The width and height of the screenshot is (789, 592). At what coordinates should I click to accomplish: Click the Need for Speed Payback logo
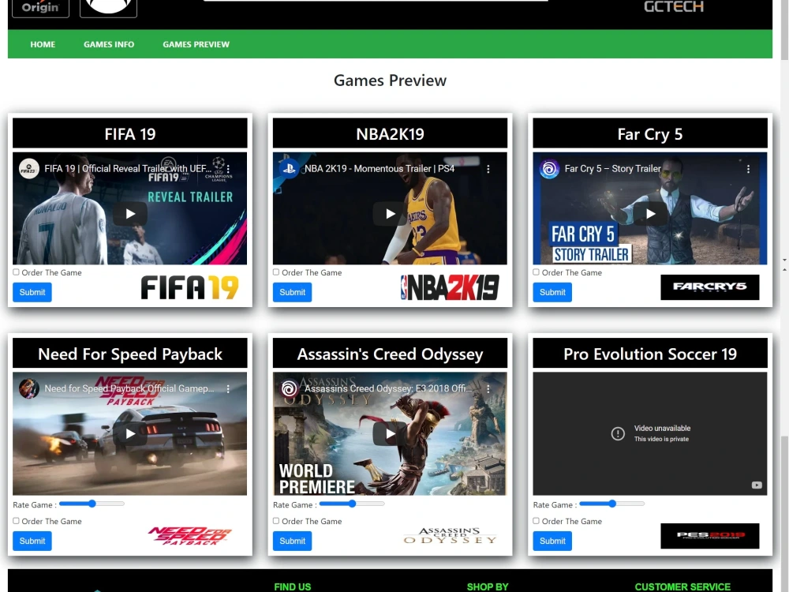(x=189, y=536)
